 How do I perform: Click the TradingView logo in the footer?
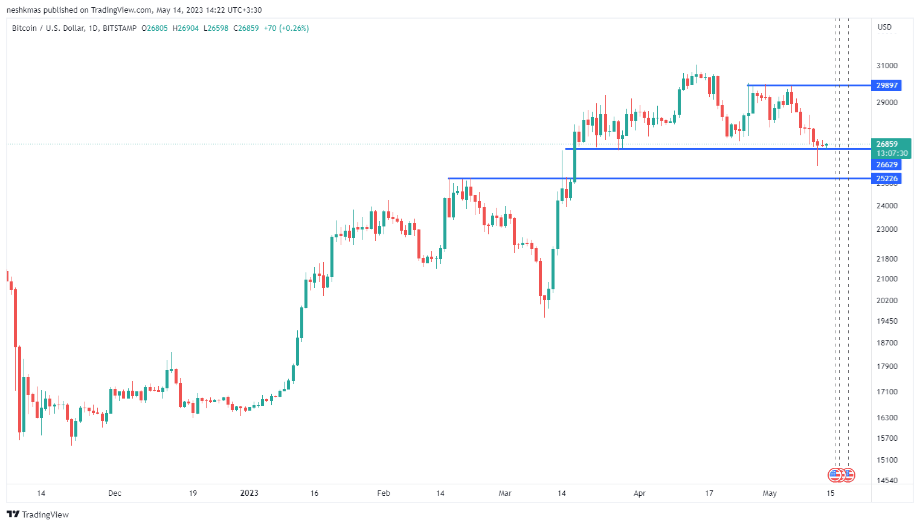pos(37,515)
